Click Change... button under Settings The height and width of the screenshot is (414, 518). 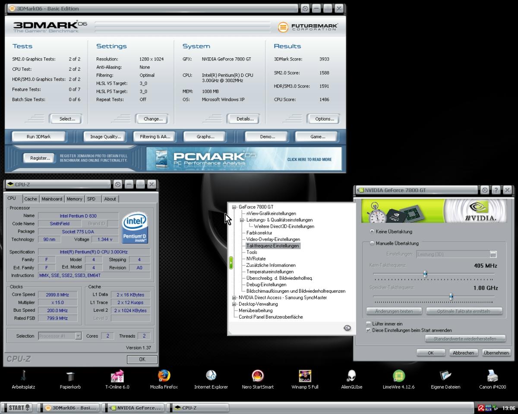(x=153, y=119)
